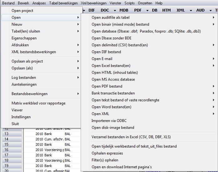Expand Open Excel bestand(en) submenu
The width and height of the screenshot is (218, 172).
click(x=111, y=66)
